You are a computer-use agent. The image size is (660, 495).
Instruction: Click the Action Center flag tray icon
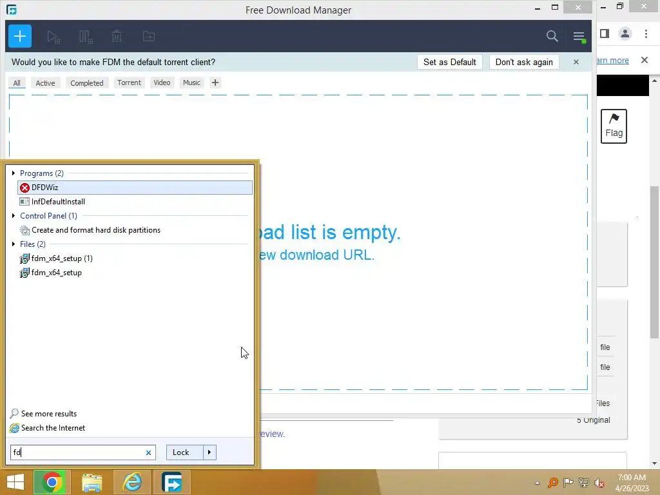pyautogui.click(x=568, y=483)
